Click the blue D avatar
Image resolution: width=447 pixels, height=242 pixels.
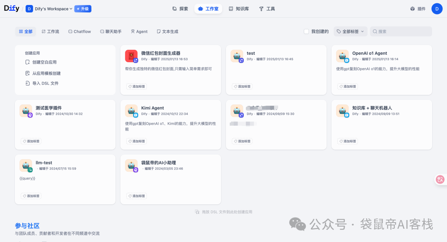coord(437,8)
